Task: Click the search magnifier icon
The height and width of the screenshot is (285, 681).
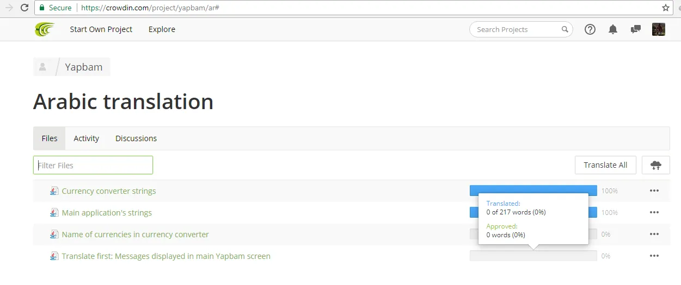Action: 565,29
